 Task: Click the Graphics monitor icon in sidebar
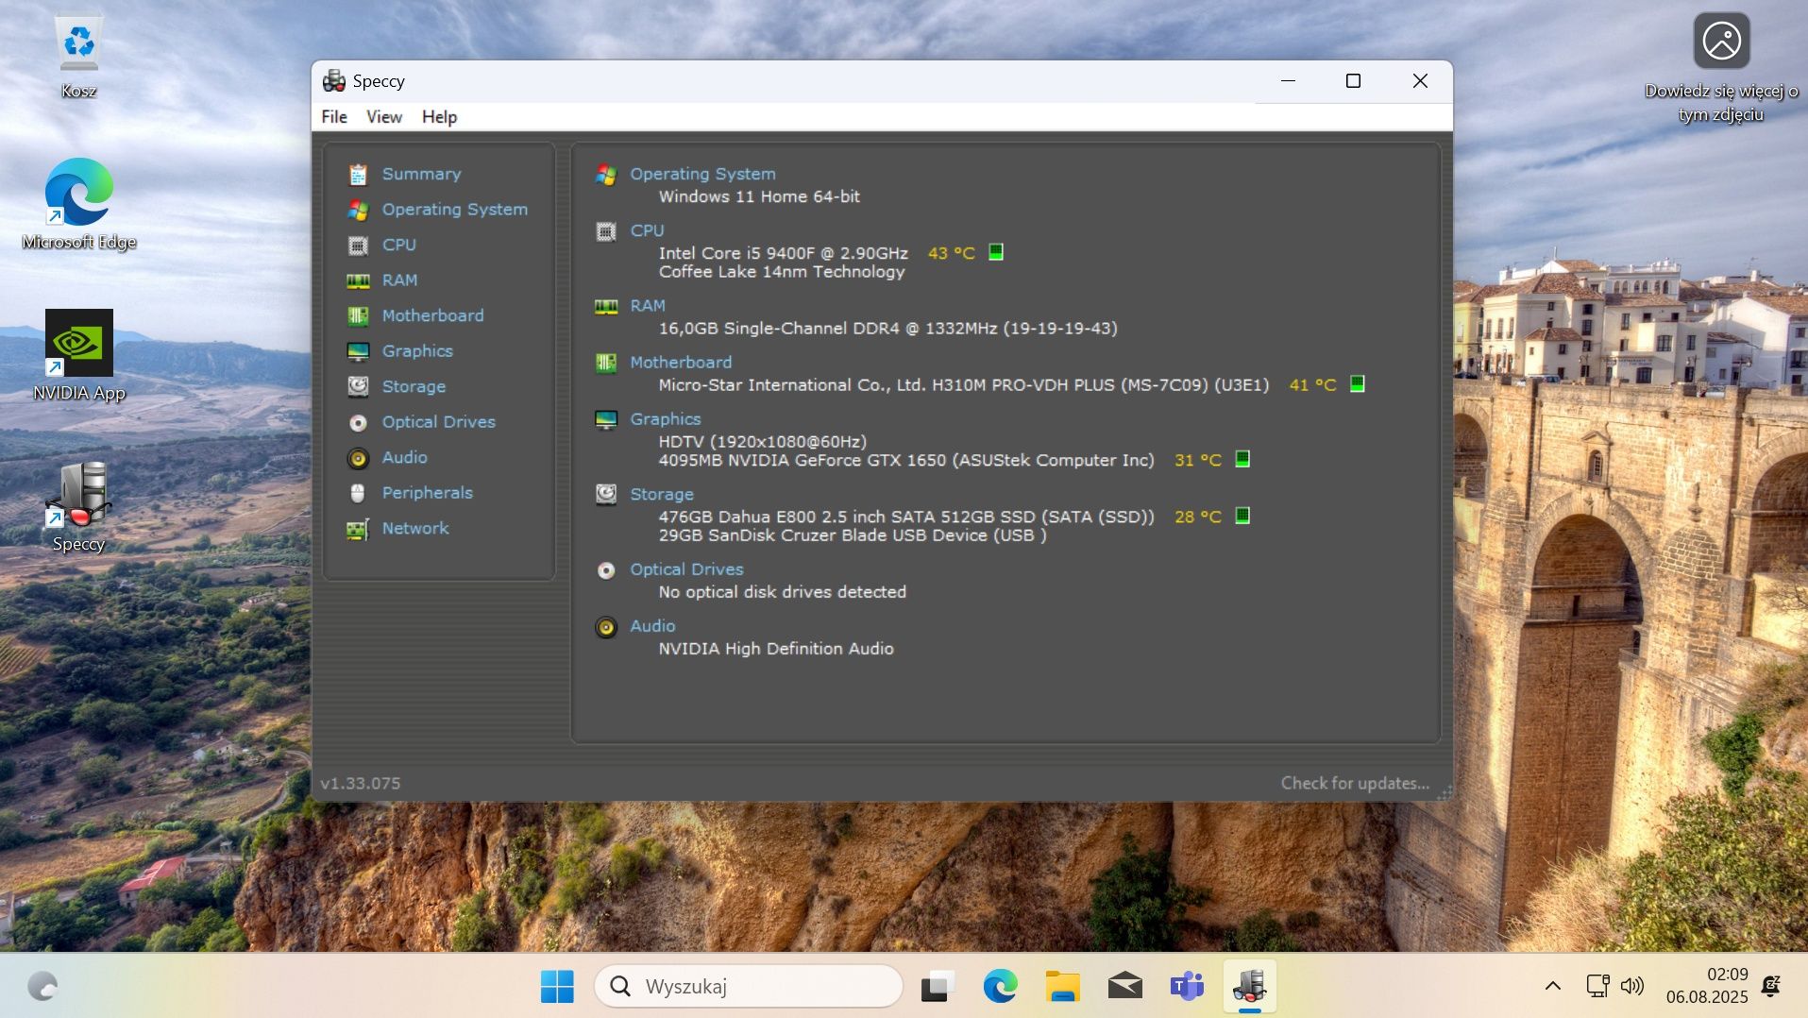pos(358,351)
